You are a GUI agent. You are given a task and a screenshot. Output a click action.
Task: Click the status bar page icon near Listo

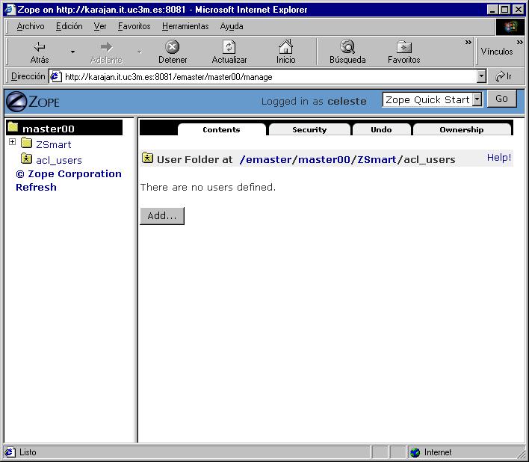pyautogui.click(x=10, y=452)
